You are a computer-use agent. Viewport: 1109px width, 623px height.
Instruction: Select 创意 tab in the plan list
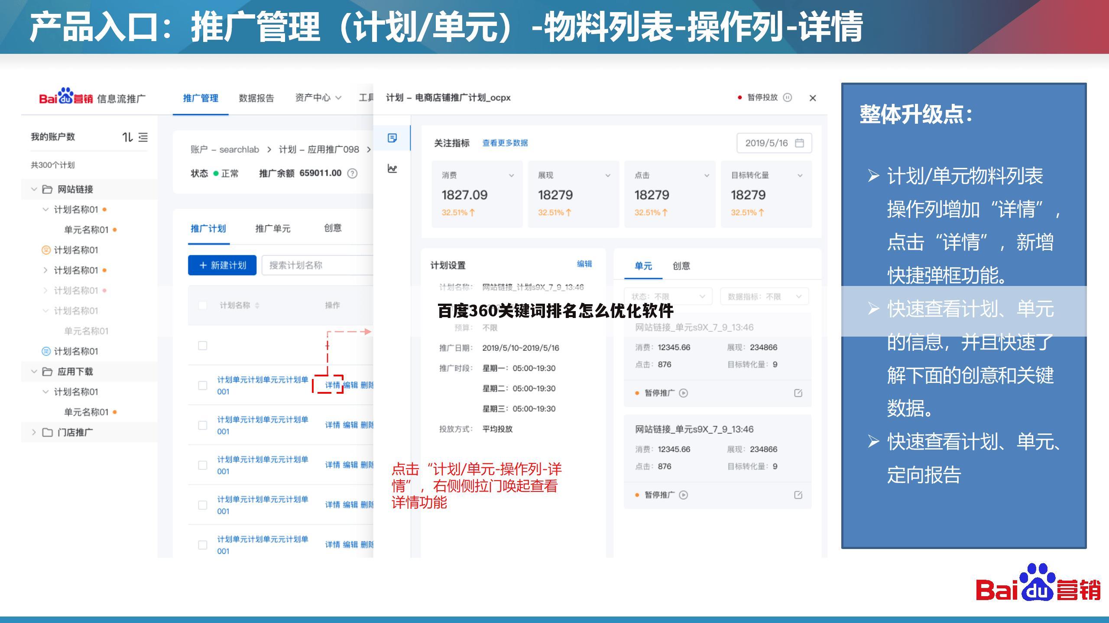tap(333, 228)
